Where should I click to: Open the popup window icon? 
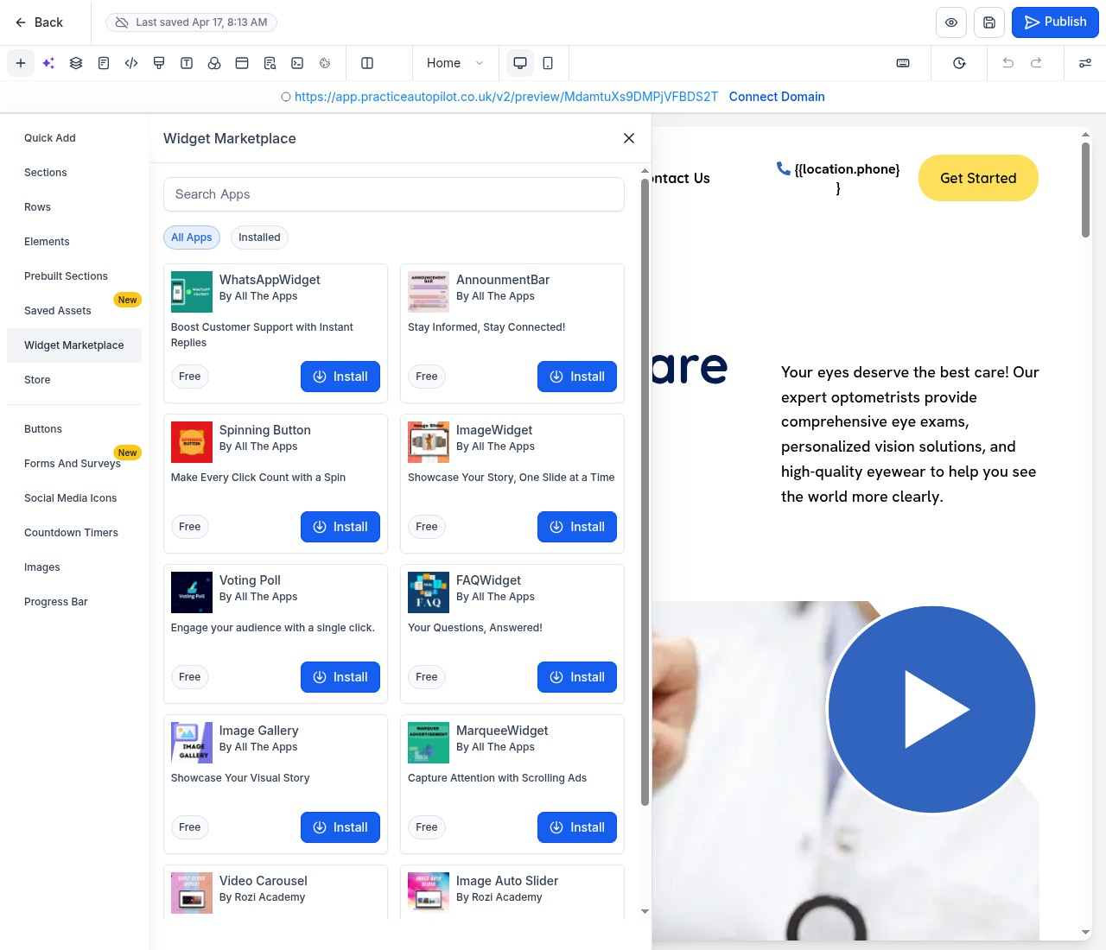tap(242, 63)
